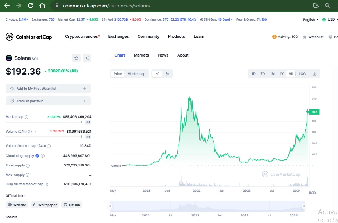Image resolution: width=338 pixels, height=223 pixels.
Task: Click the 192 current price marker
Action: [x=314, y=112]
